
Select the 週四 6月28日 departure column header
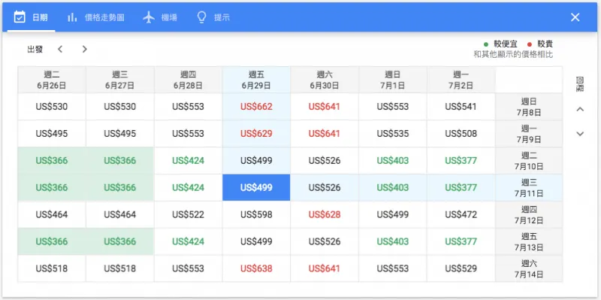click(x=189, y=80)
